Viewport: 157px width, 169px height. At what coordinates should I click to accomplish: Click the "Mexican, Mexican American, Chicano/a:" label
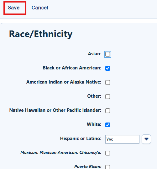61,153
